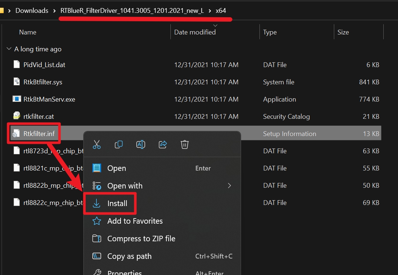The height and width of the screenshot is (275, 398).
Task: Click 'Add to Favorites' menu option
Action: 134,221
